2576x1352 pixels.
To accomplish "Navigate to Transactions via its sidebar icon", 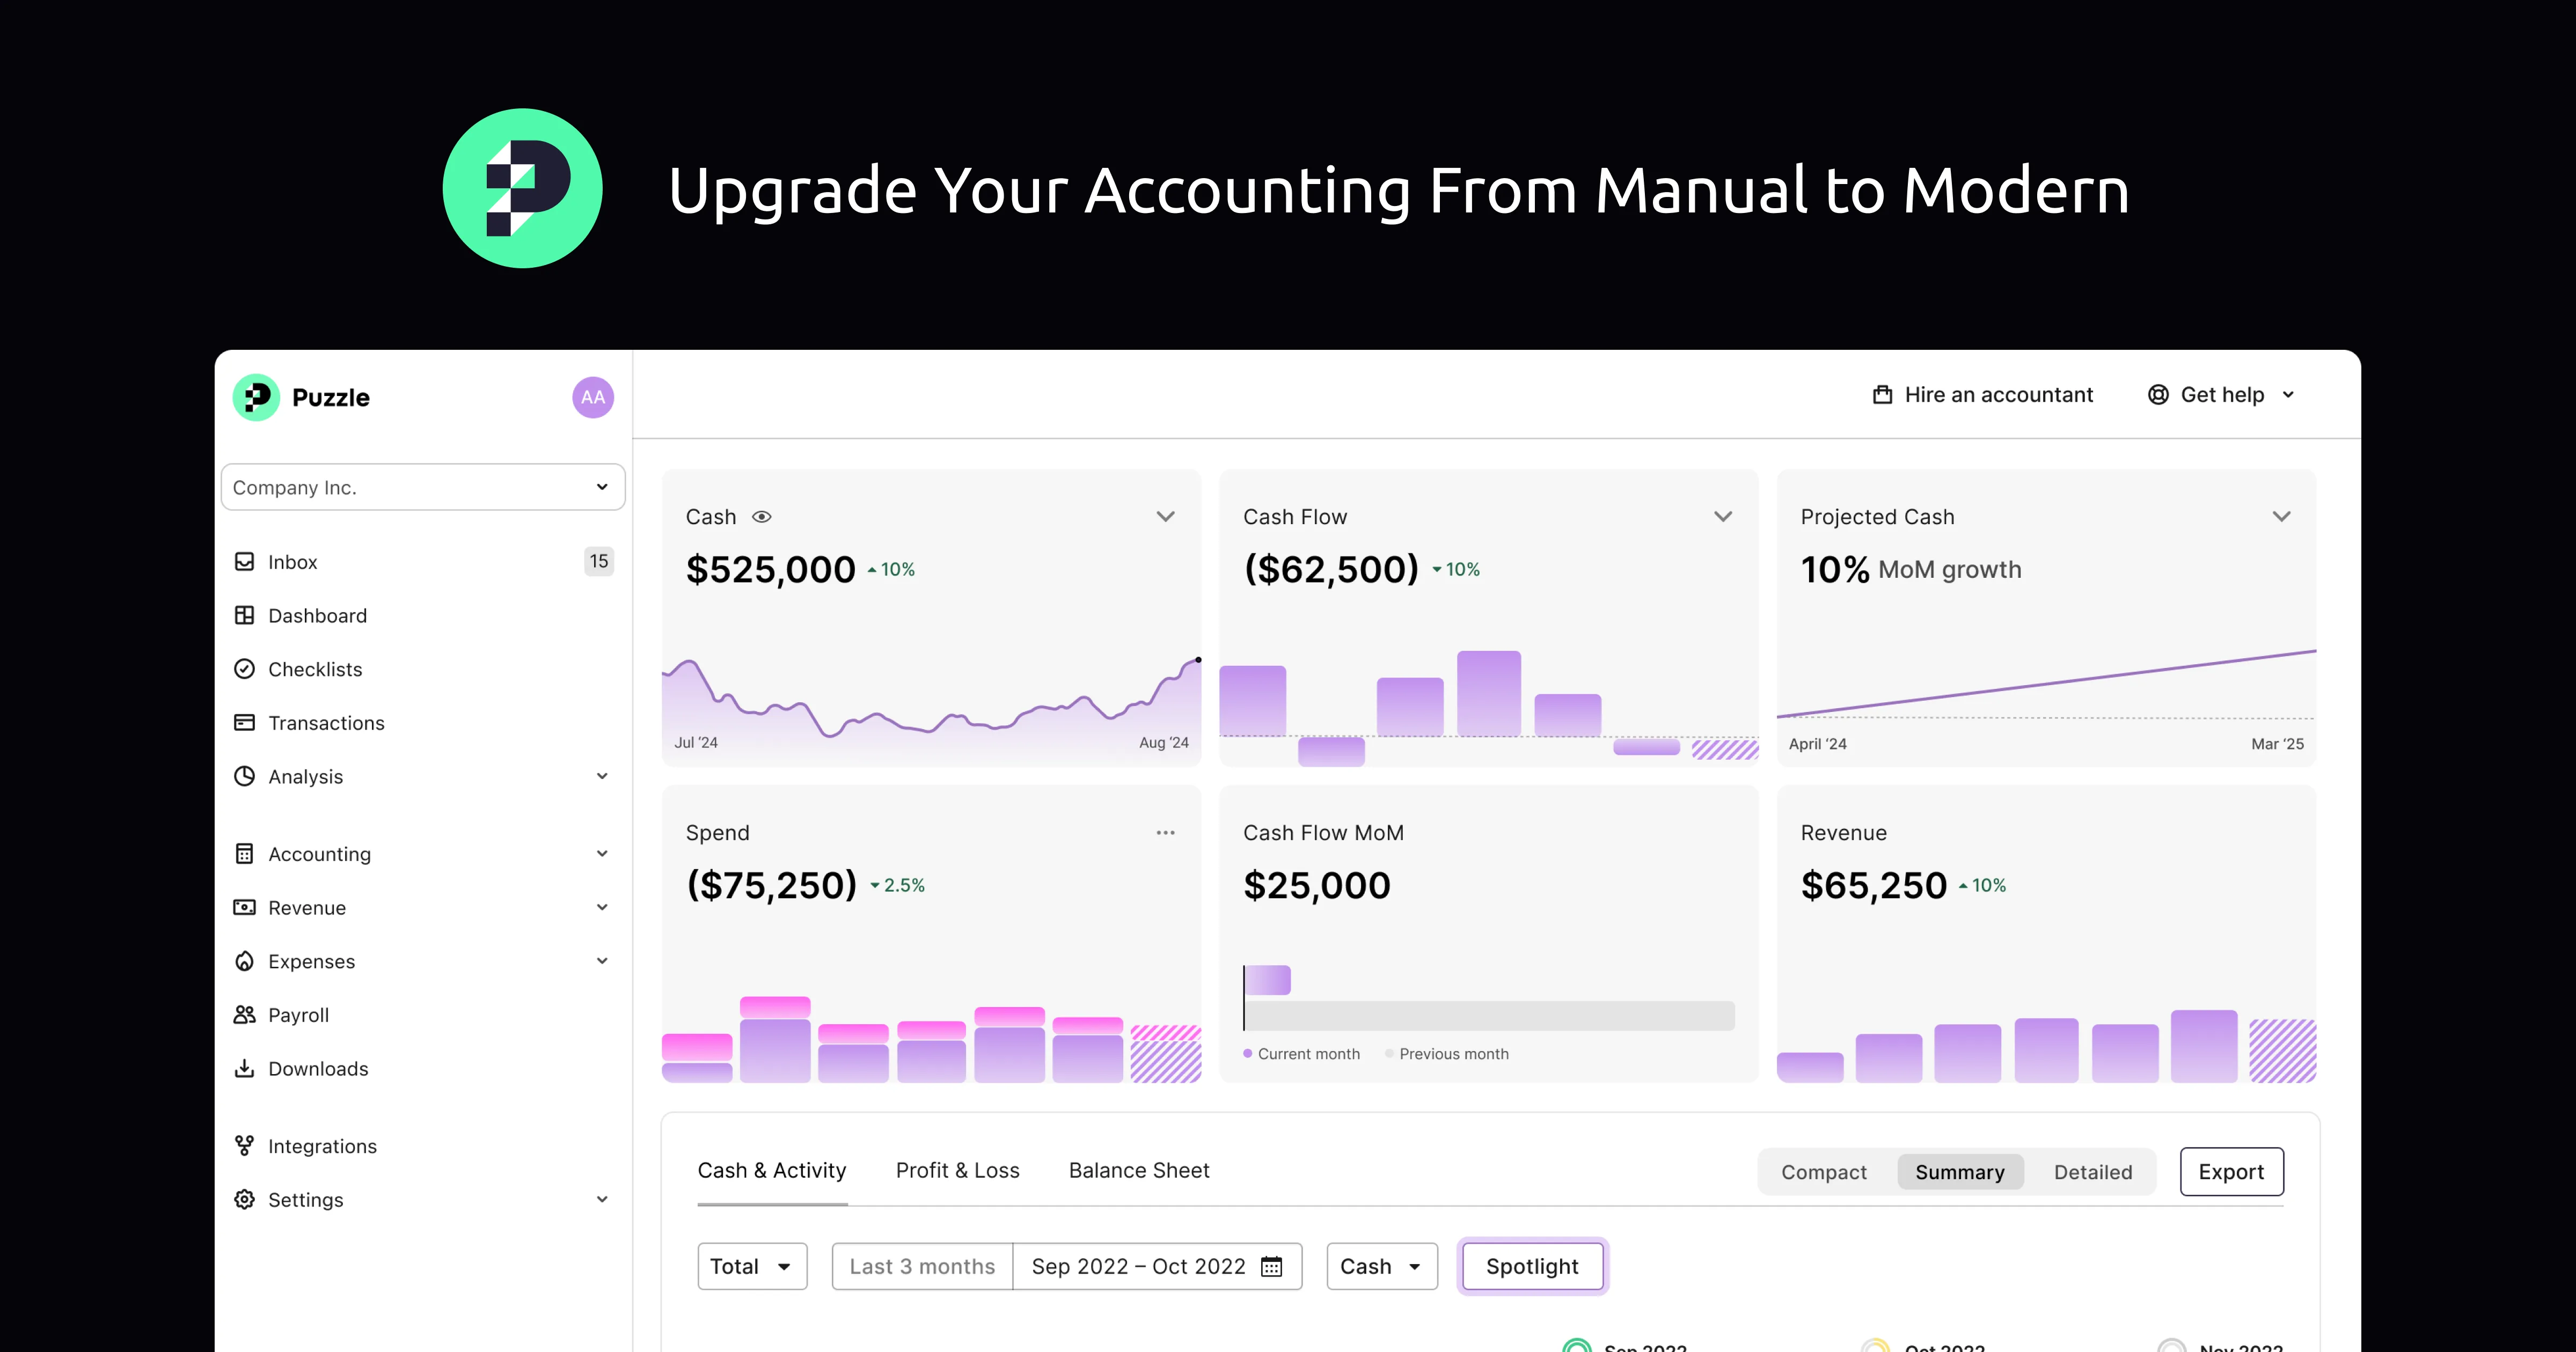I will [x=245, y=722].
